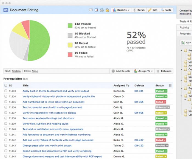Image resolution: width=192 pixels, height=159 pixels.
Task: Click the green Passed legend swatch
Action: pos(70,26)
